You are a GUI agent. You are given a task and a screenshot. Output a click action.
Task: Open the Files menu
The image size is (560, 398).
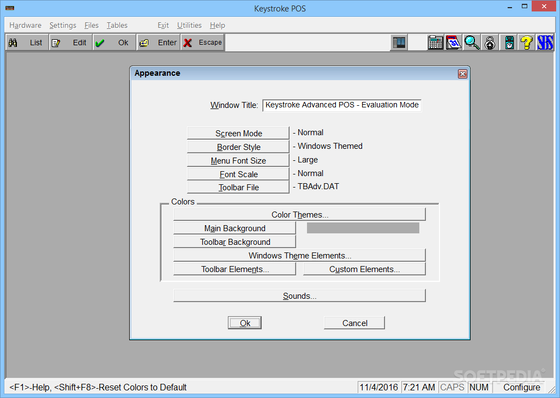(92, 25)
